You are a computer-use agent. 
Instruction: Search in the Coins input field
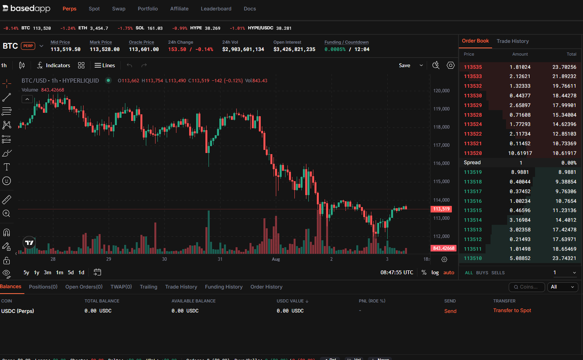click(x=527, y=287)
